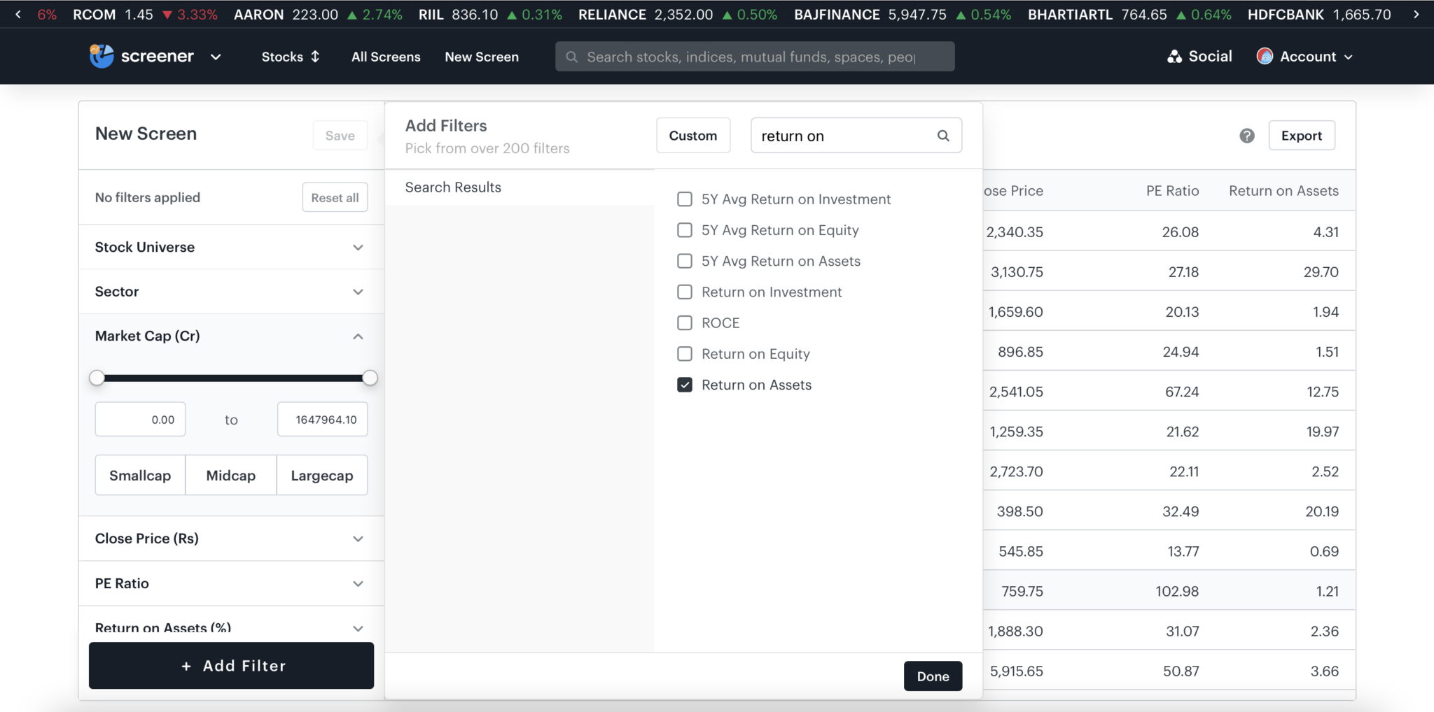Click the help question mark icon near Export
This screenshot has height=712, width=1434.
coord(1248,135)
